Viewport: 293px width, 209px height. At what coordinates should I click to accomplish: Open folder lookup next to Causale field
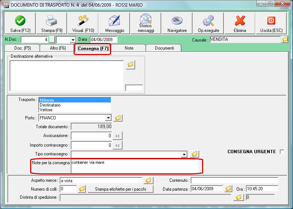click(285, 39)
